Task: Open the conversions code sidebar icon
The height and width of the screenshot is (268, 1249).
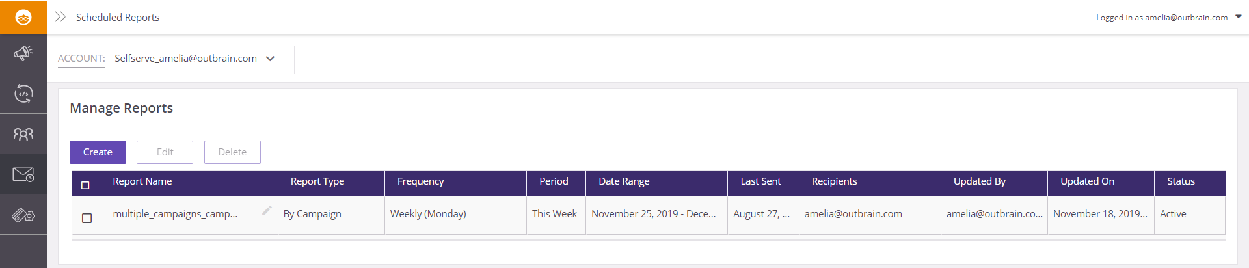Action: [23, 94]
